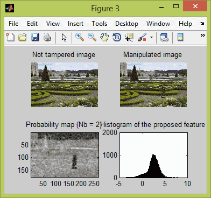
Task: Enable the Data Cursor tool
Action: (129, 37)
